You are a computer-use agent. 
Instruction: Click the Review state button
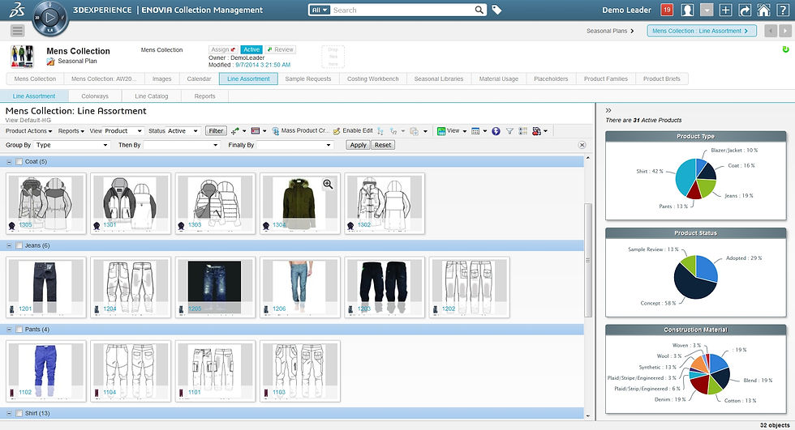tap(281, 49)
